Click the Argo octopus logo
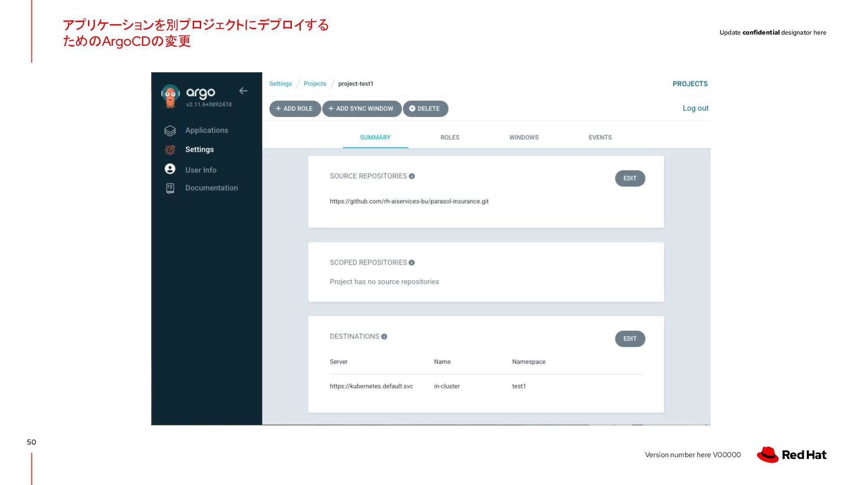 (170, 96)
